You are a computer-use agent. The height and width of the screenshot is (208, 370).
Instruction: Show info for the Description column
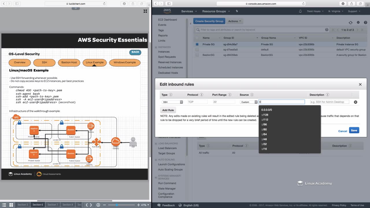[327, 95]
